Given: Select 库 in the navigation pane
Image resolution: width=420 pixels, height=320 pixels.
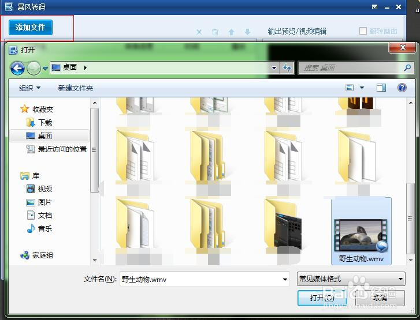Looking at the screenshot, I should pos(29,176).
